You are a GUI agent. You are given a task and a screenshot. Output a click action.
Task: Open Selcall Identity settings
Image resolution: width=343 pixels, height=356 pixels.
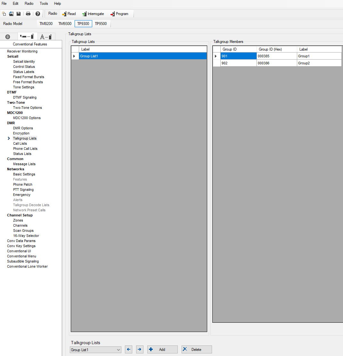tap(24, 61)
